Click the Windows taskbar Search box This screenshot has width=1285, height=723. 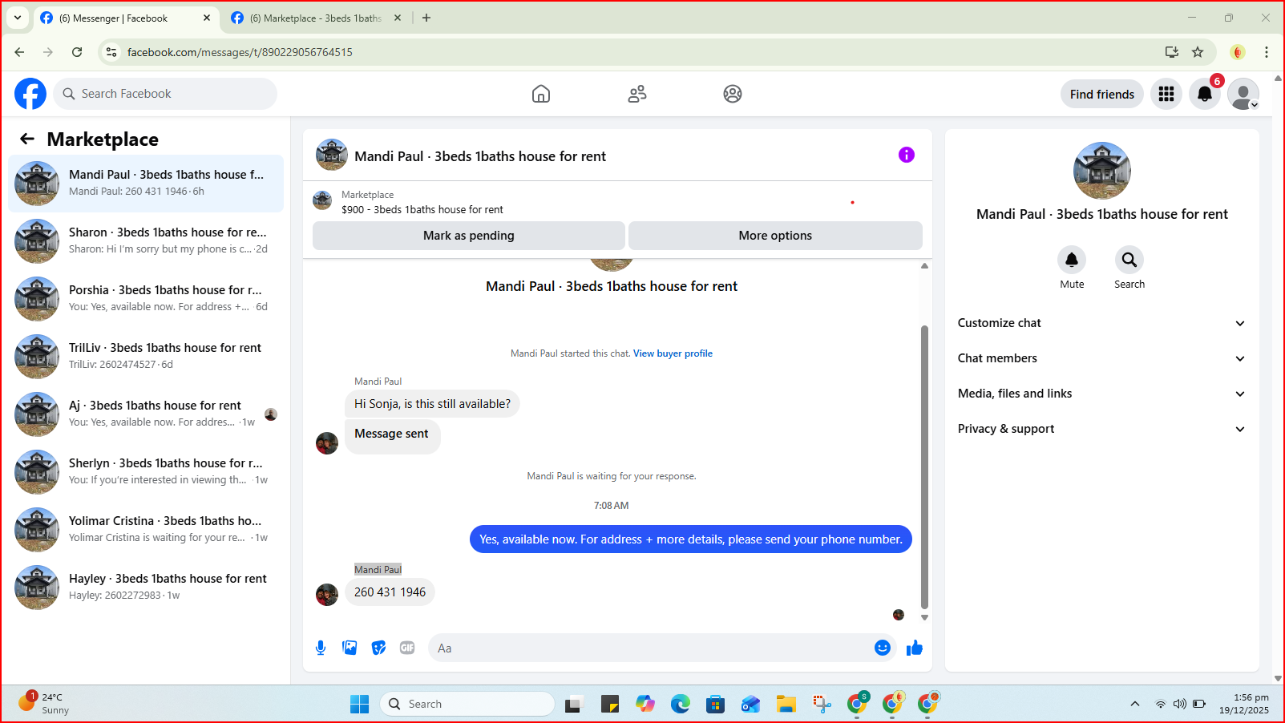(467, 704)
